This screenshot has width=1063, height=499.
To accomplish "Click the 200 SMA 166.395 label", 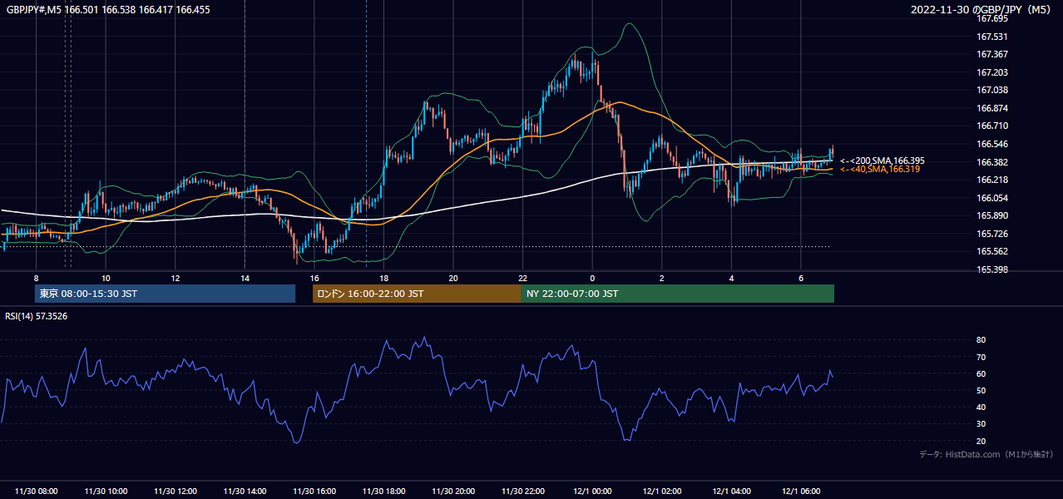I will pos(882,161).
